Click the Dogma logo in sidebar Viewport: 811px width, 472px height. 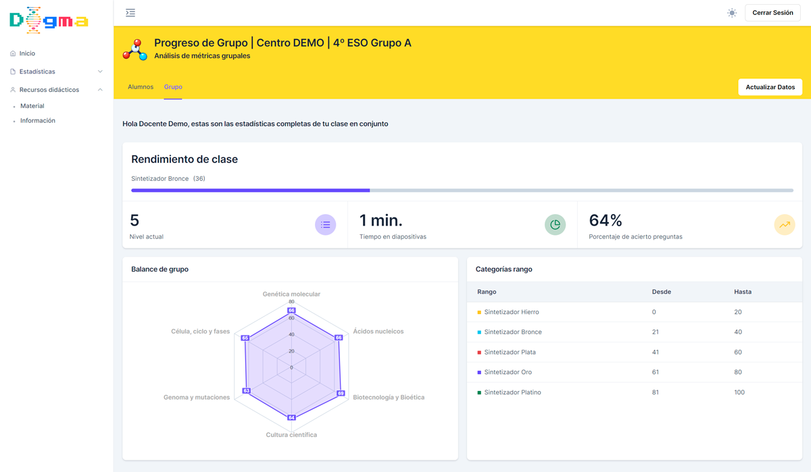pos(49,20)
